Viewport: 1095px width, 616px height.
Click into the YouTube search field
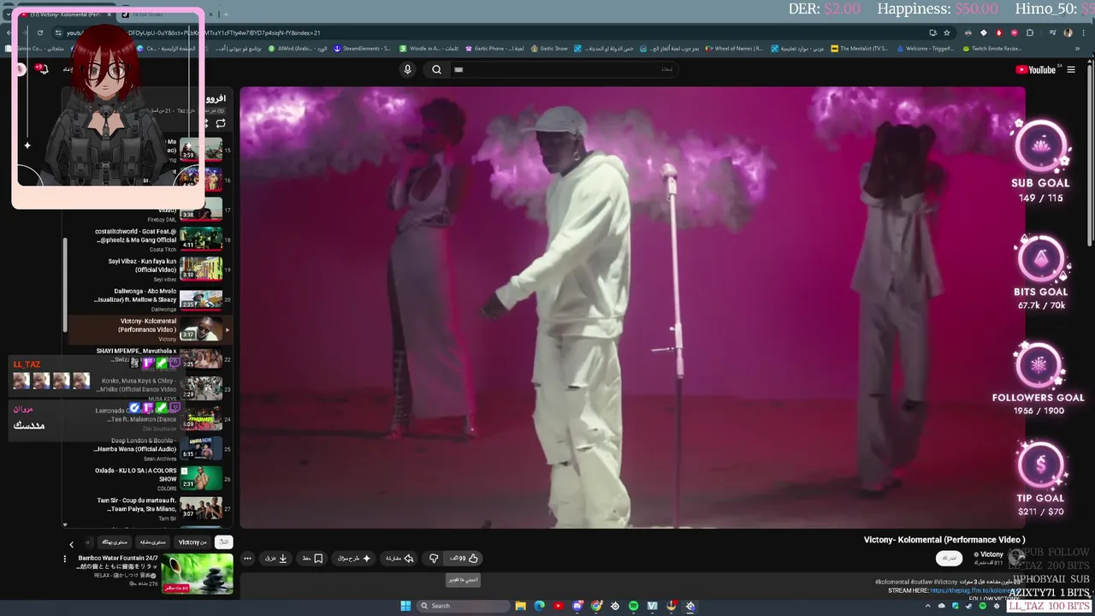[x=565, y=69]
